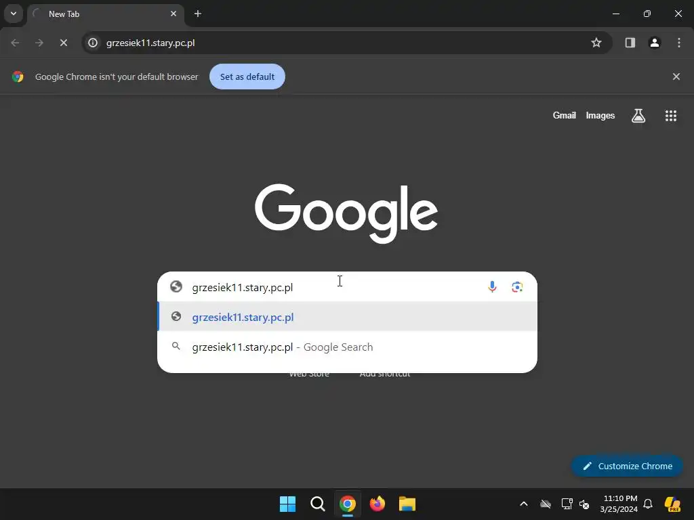Image resolution: width=694 pixels, height=520 pixels.
Task: Open the clock and date flyout
Action: coord(619,504)
